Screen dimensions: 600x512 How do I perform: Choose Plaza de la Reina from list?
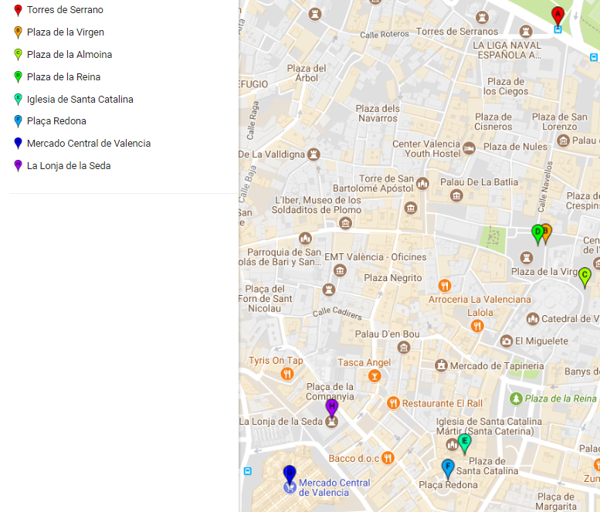coord(63,77)
